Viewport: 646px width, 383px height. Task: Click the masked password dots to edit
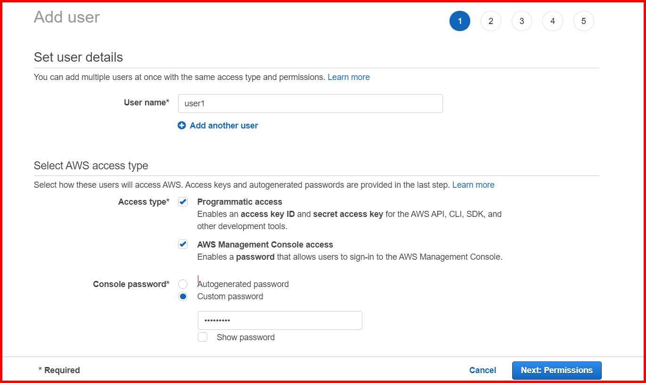tap(217, 320)
